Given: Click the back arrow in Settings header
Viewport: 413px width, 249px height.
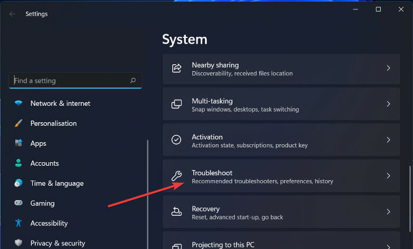Looking at the screenshot, I should 12,14.
